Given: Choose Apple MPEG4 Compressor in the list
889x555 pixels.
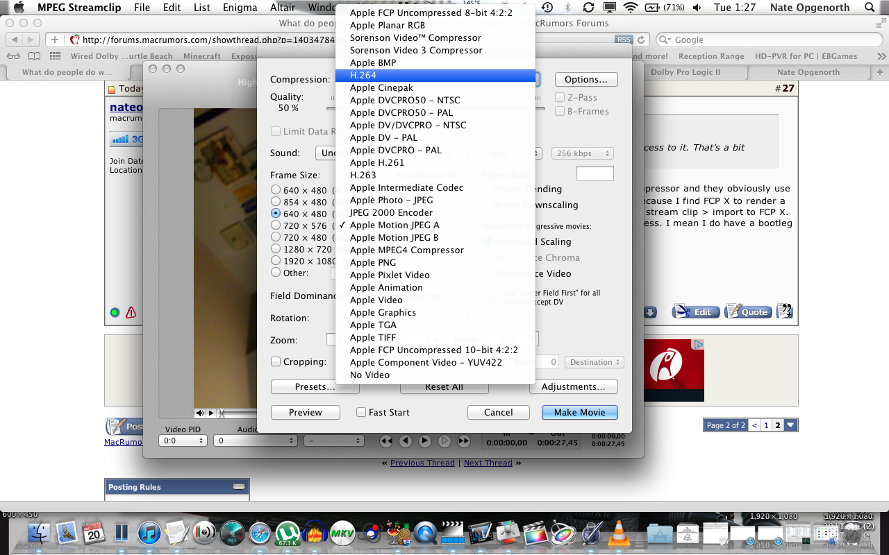Looking at the screenshot, I should coord(435,250).
